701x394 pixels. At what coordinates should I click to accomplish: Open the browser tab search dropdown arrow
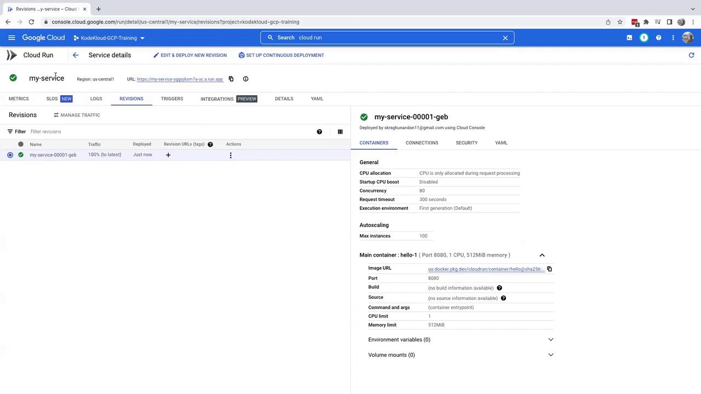[693, 9]
